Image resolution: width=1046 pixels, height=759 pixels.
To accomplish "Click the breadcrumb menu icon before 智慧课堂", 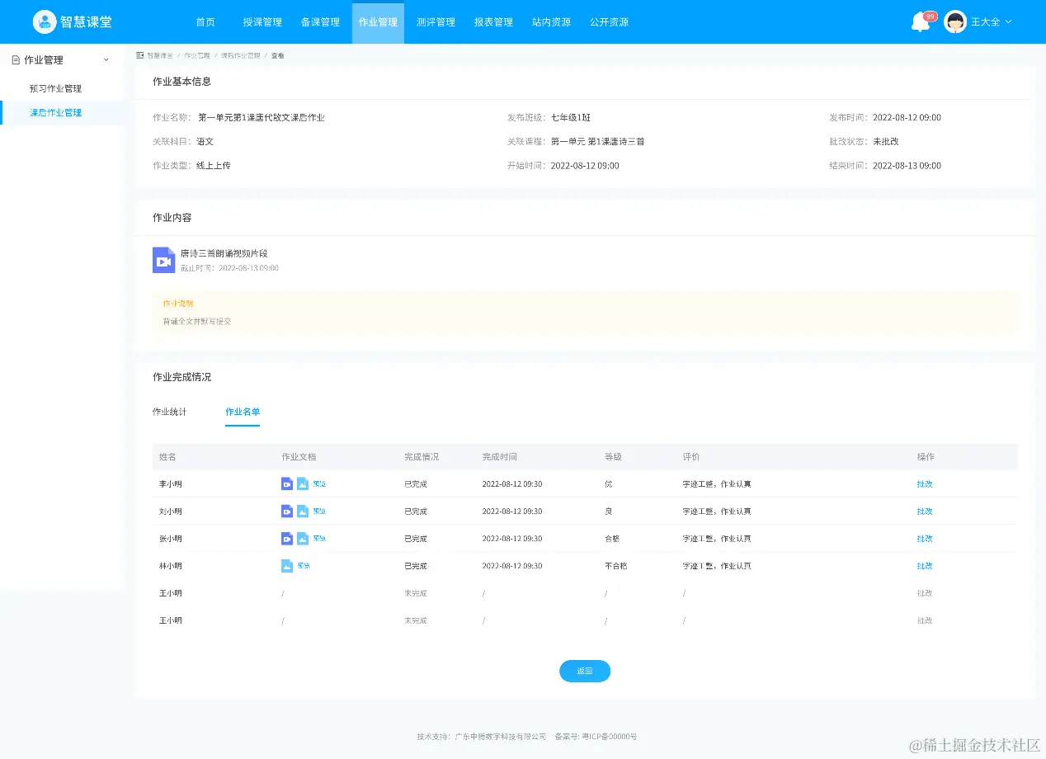I will [139, 55].
